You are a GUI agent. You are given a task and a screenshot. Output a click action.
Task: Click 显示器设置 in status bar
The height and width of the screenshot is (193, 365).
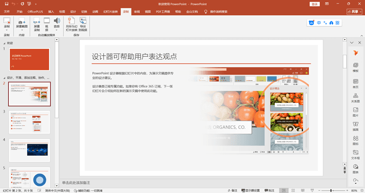tap(250, 190)
